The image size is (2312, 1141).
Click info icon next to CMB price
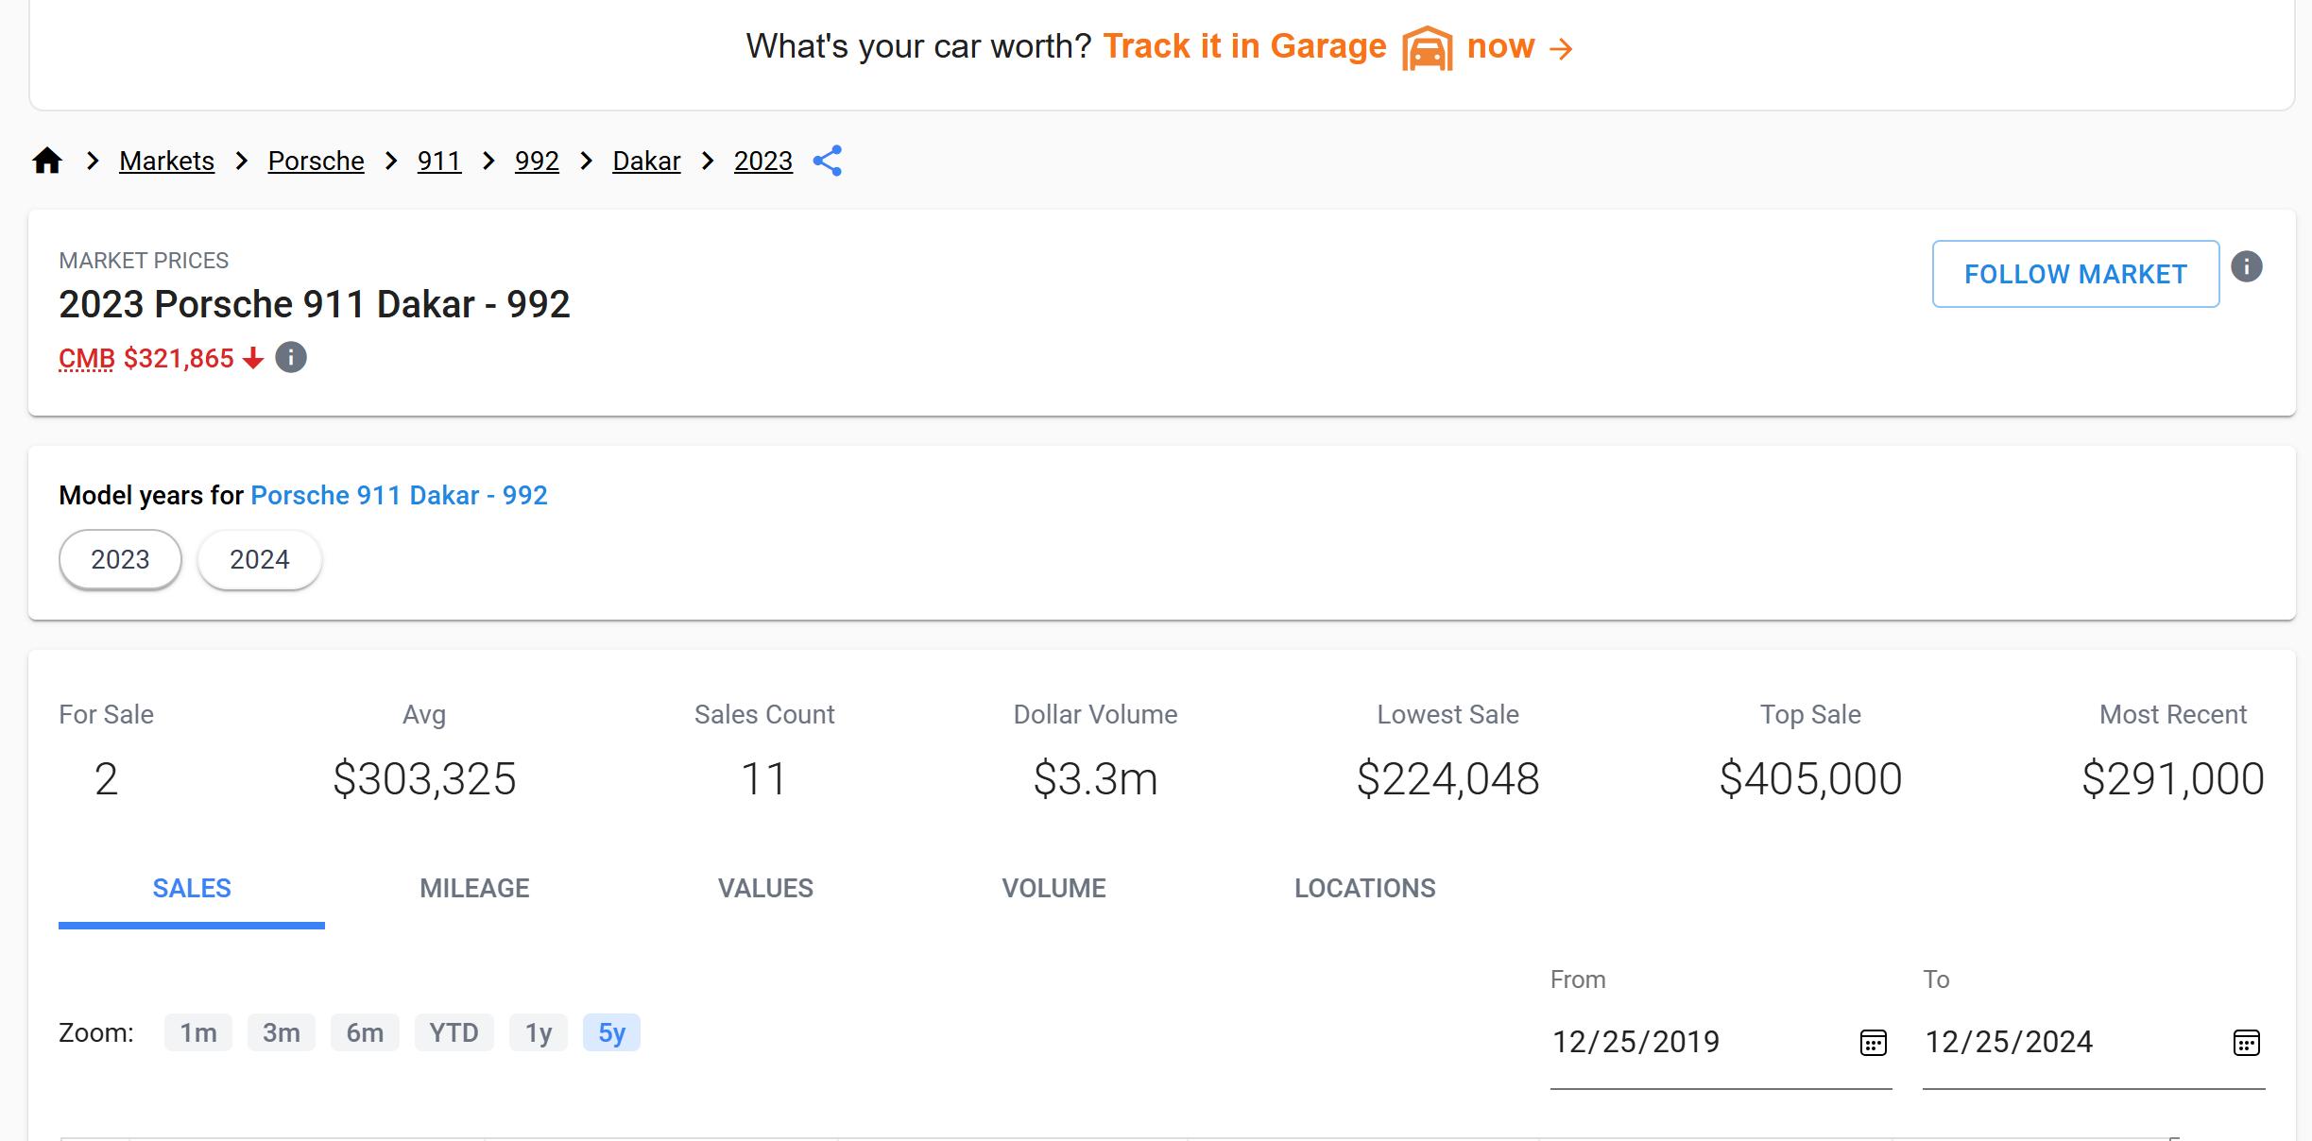pos(291,358)
